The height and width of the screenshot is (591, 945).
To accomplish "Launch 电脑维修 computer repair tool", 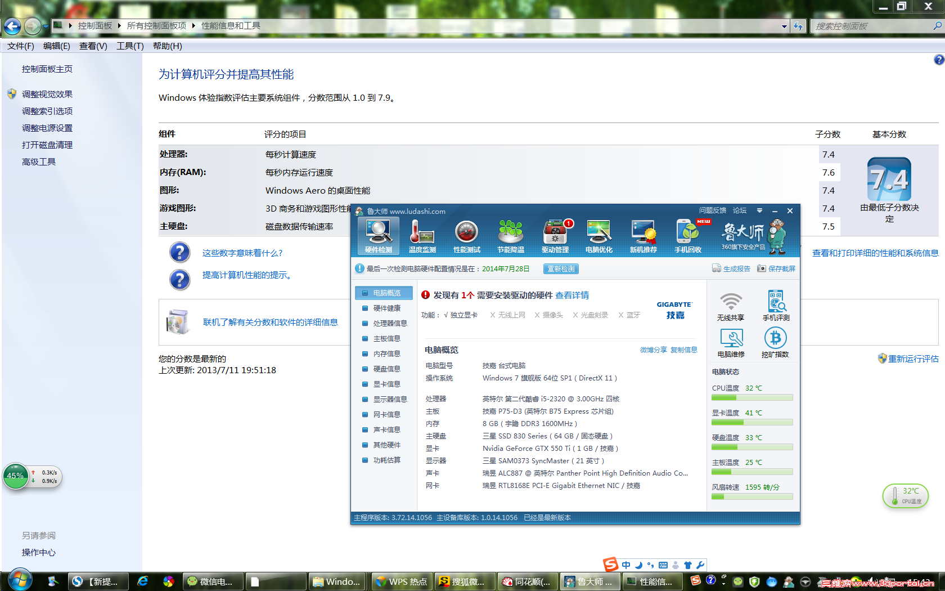I will point(731,343).
